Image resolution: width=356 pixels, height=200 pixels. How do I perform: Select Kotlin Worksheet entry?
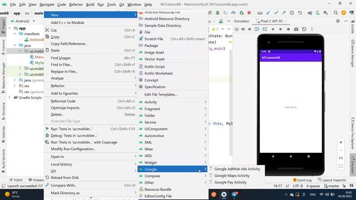pyautogui.click(x=172, y=73)
